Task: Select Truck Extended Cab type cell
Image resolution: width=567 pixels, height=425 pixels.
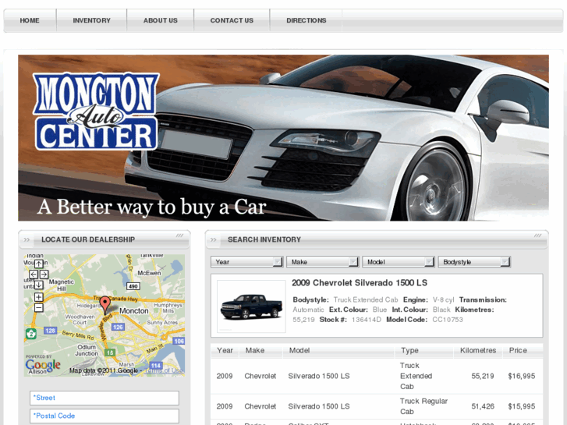Action: pos(416,376)
